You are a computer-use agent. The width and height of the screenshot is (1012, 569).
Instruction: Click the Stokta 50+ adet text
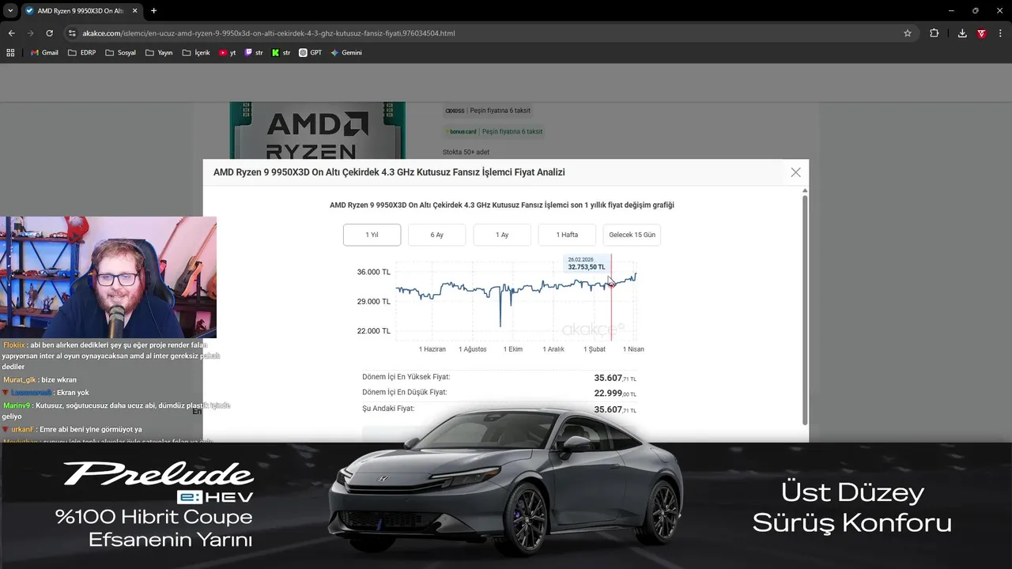466,152
